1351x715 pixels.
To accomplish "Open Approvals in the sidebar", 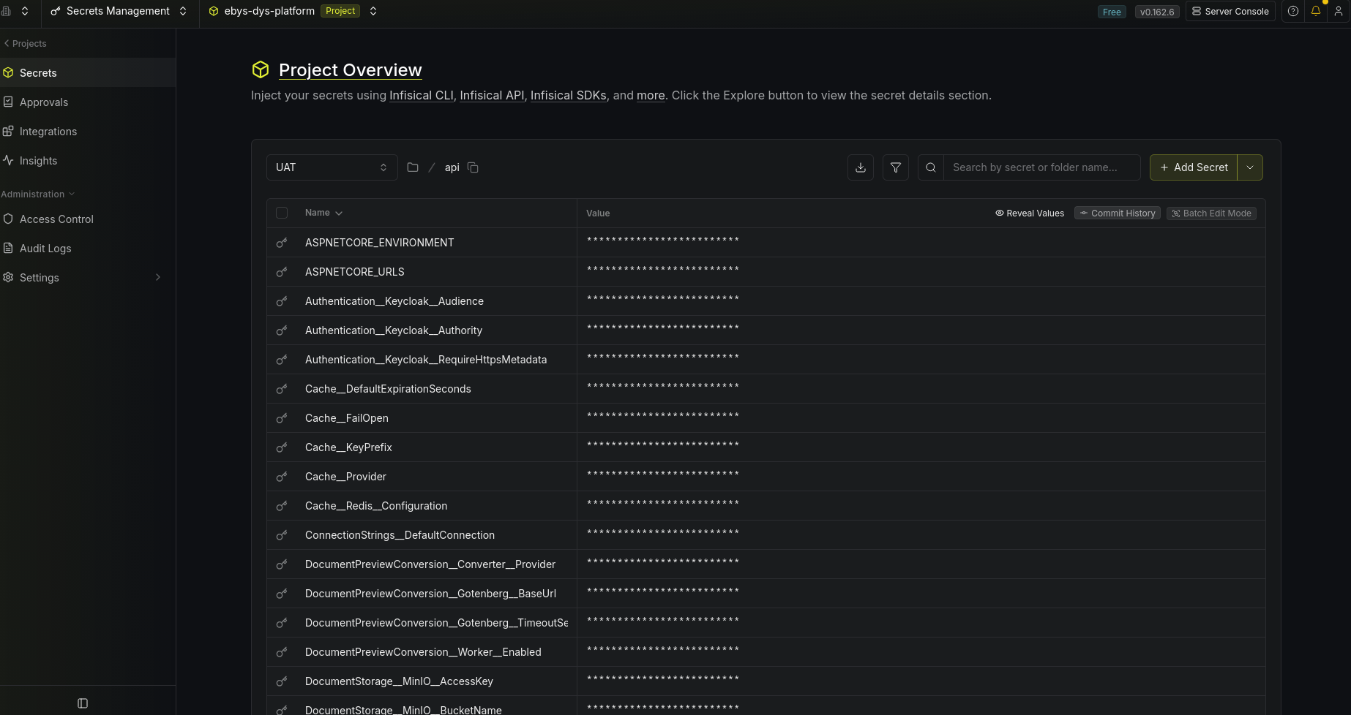I will click(88, 102).
